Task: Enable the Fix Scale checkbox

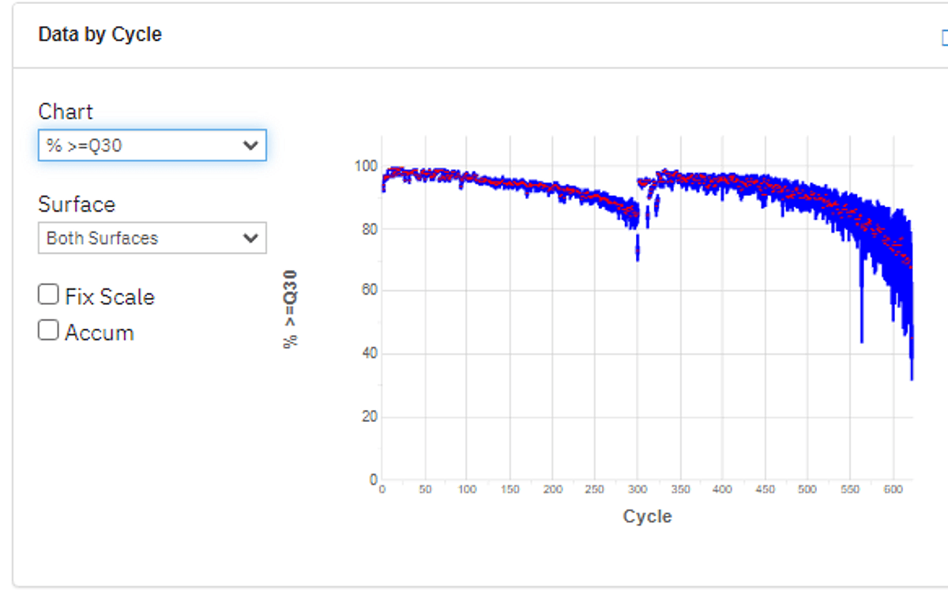Action: pyautogui.click(x=49, y=295)
